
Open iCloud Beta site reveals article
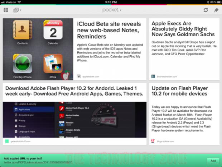pos(109,30)
